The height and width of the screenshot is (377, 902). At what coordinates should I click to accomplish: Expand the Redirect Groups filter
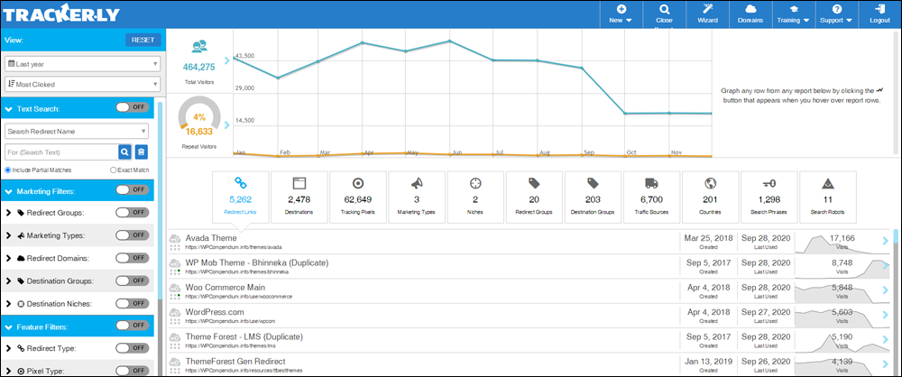click(x=9, y=213)
